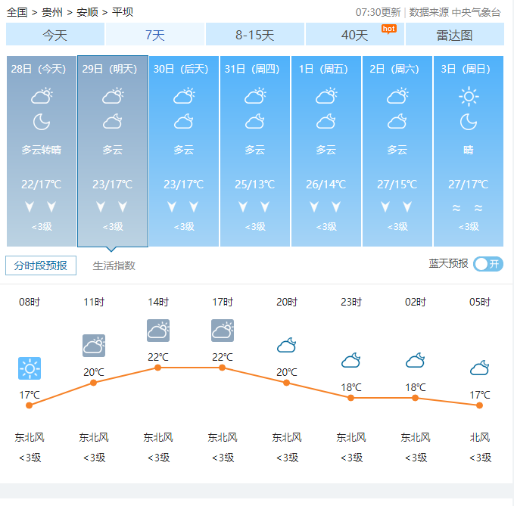Click the cloudy icon above 14时 22℃
The height and width of the screenshot is (506, 514).
158,331
